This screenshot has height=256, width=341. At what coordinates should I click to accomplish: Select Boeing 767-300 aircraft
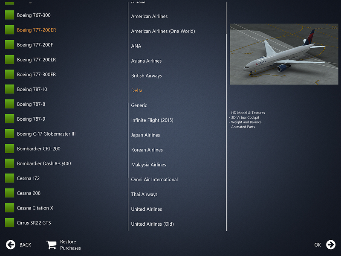click(34, 15)
